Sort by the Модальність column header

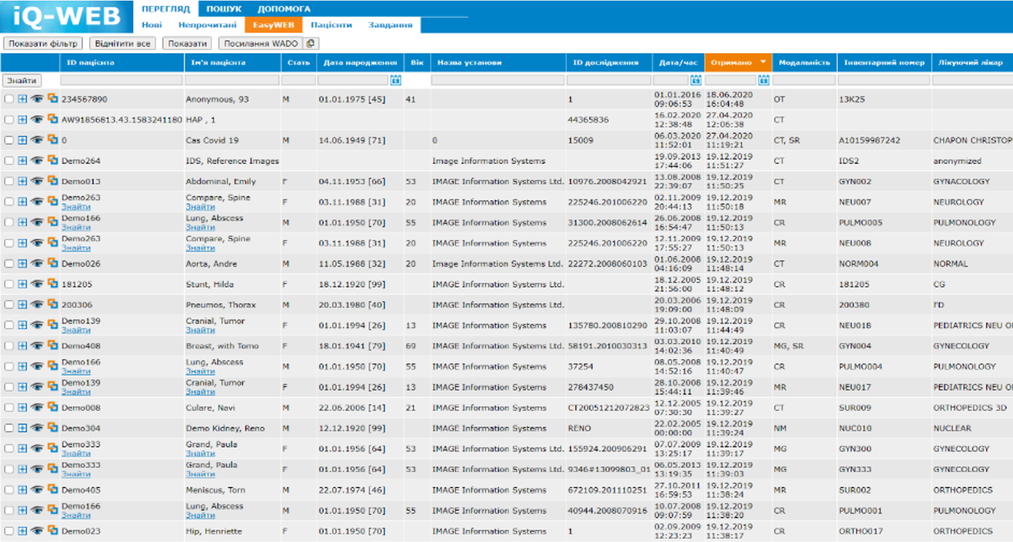(803, 63)
